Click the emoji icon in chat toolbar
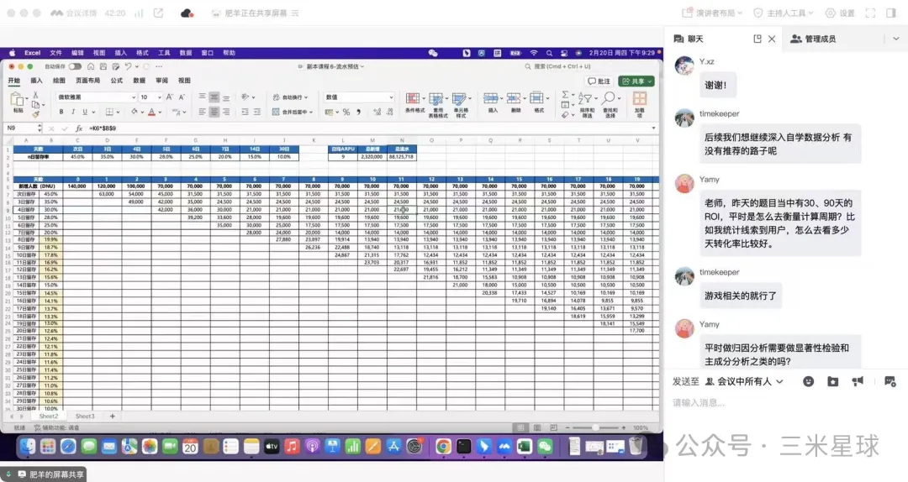 pos(808,381)
